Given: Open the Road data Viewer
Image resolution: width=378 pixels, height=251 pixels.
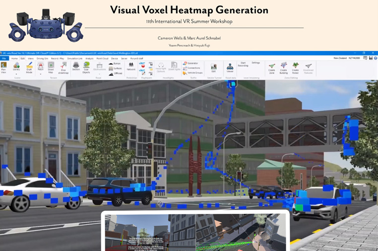Looking at the screenshot, I should 230,68.
